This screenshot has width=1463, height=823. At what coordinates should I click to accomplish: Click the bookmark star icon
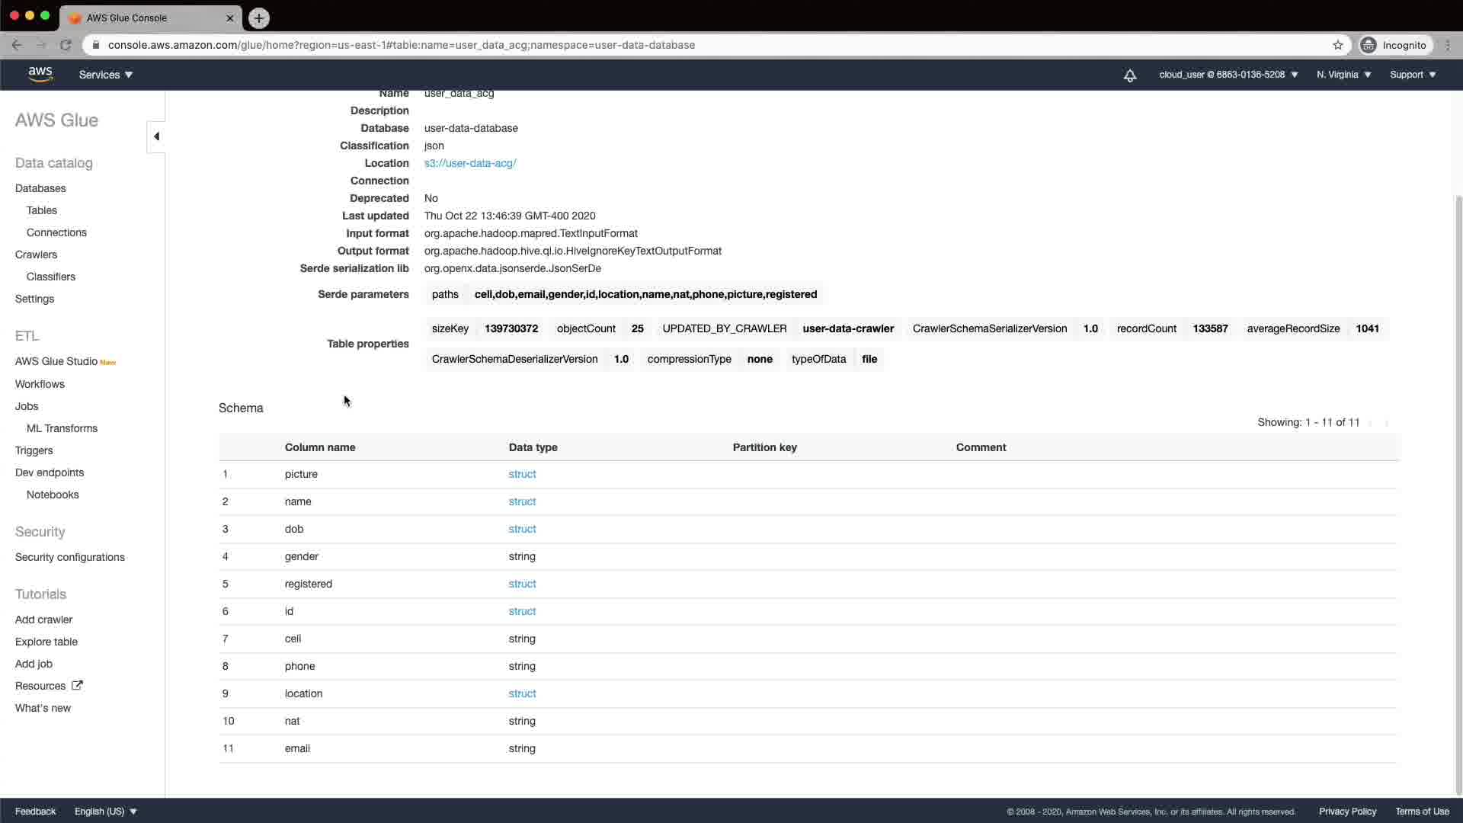click(x=1338, y=45)
